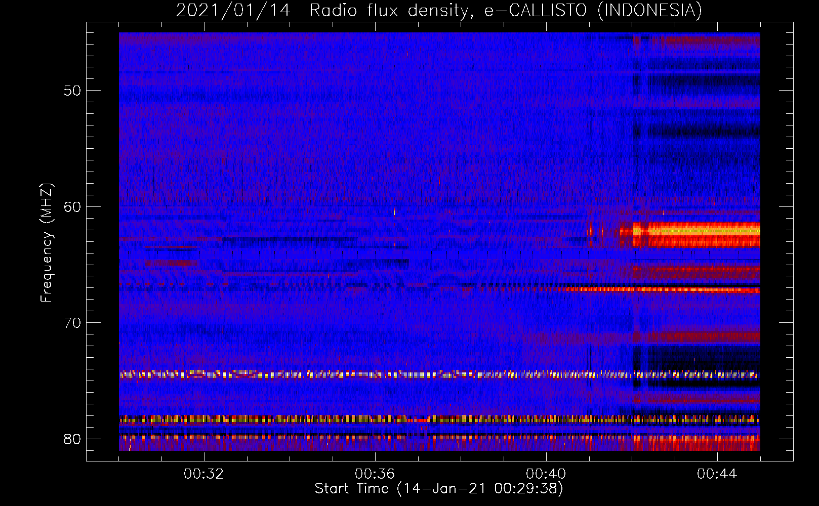
Task: Click the 'Start Time (14-Jan-21 00:29:38)' label
Action: [439, 489]
